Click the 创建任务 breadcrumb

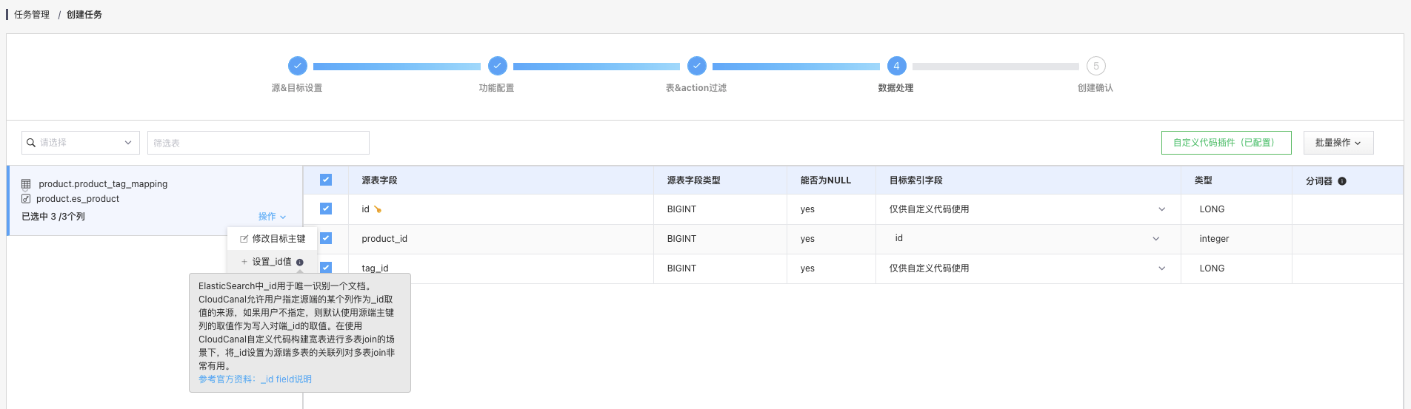[x=84, y=15]
